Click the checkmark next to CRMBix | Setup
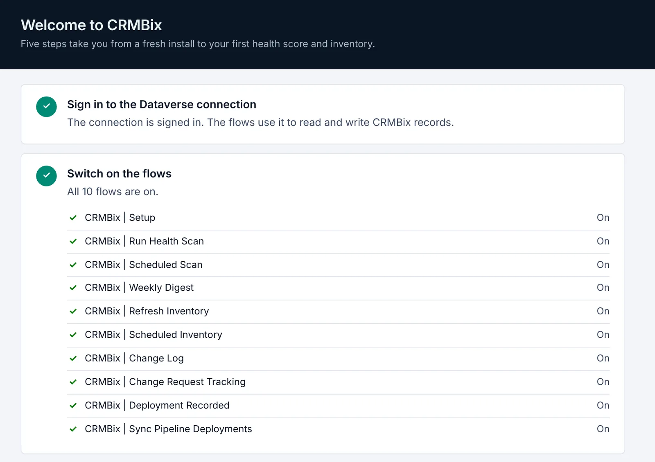Viewport: 655px width, 462px height. 73,218
